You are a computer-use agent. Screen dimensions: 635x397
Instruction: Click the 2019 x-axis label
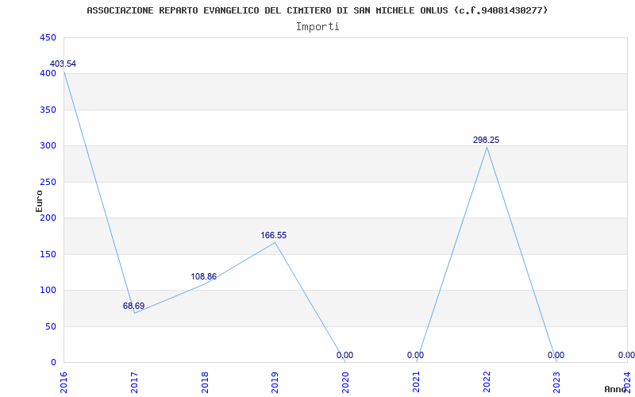point(275,382)
